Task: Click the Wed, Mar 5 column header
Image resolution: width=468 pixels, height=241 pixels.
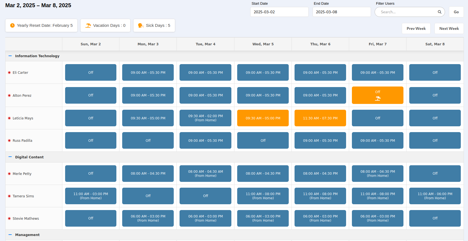Action: pyautogui.click(x=263, y=44)
